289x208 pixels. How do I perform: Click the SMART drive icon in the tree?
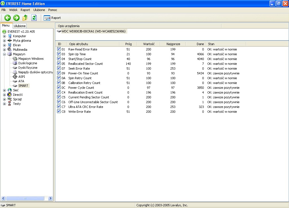pos(15,86)
